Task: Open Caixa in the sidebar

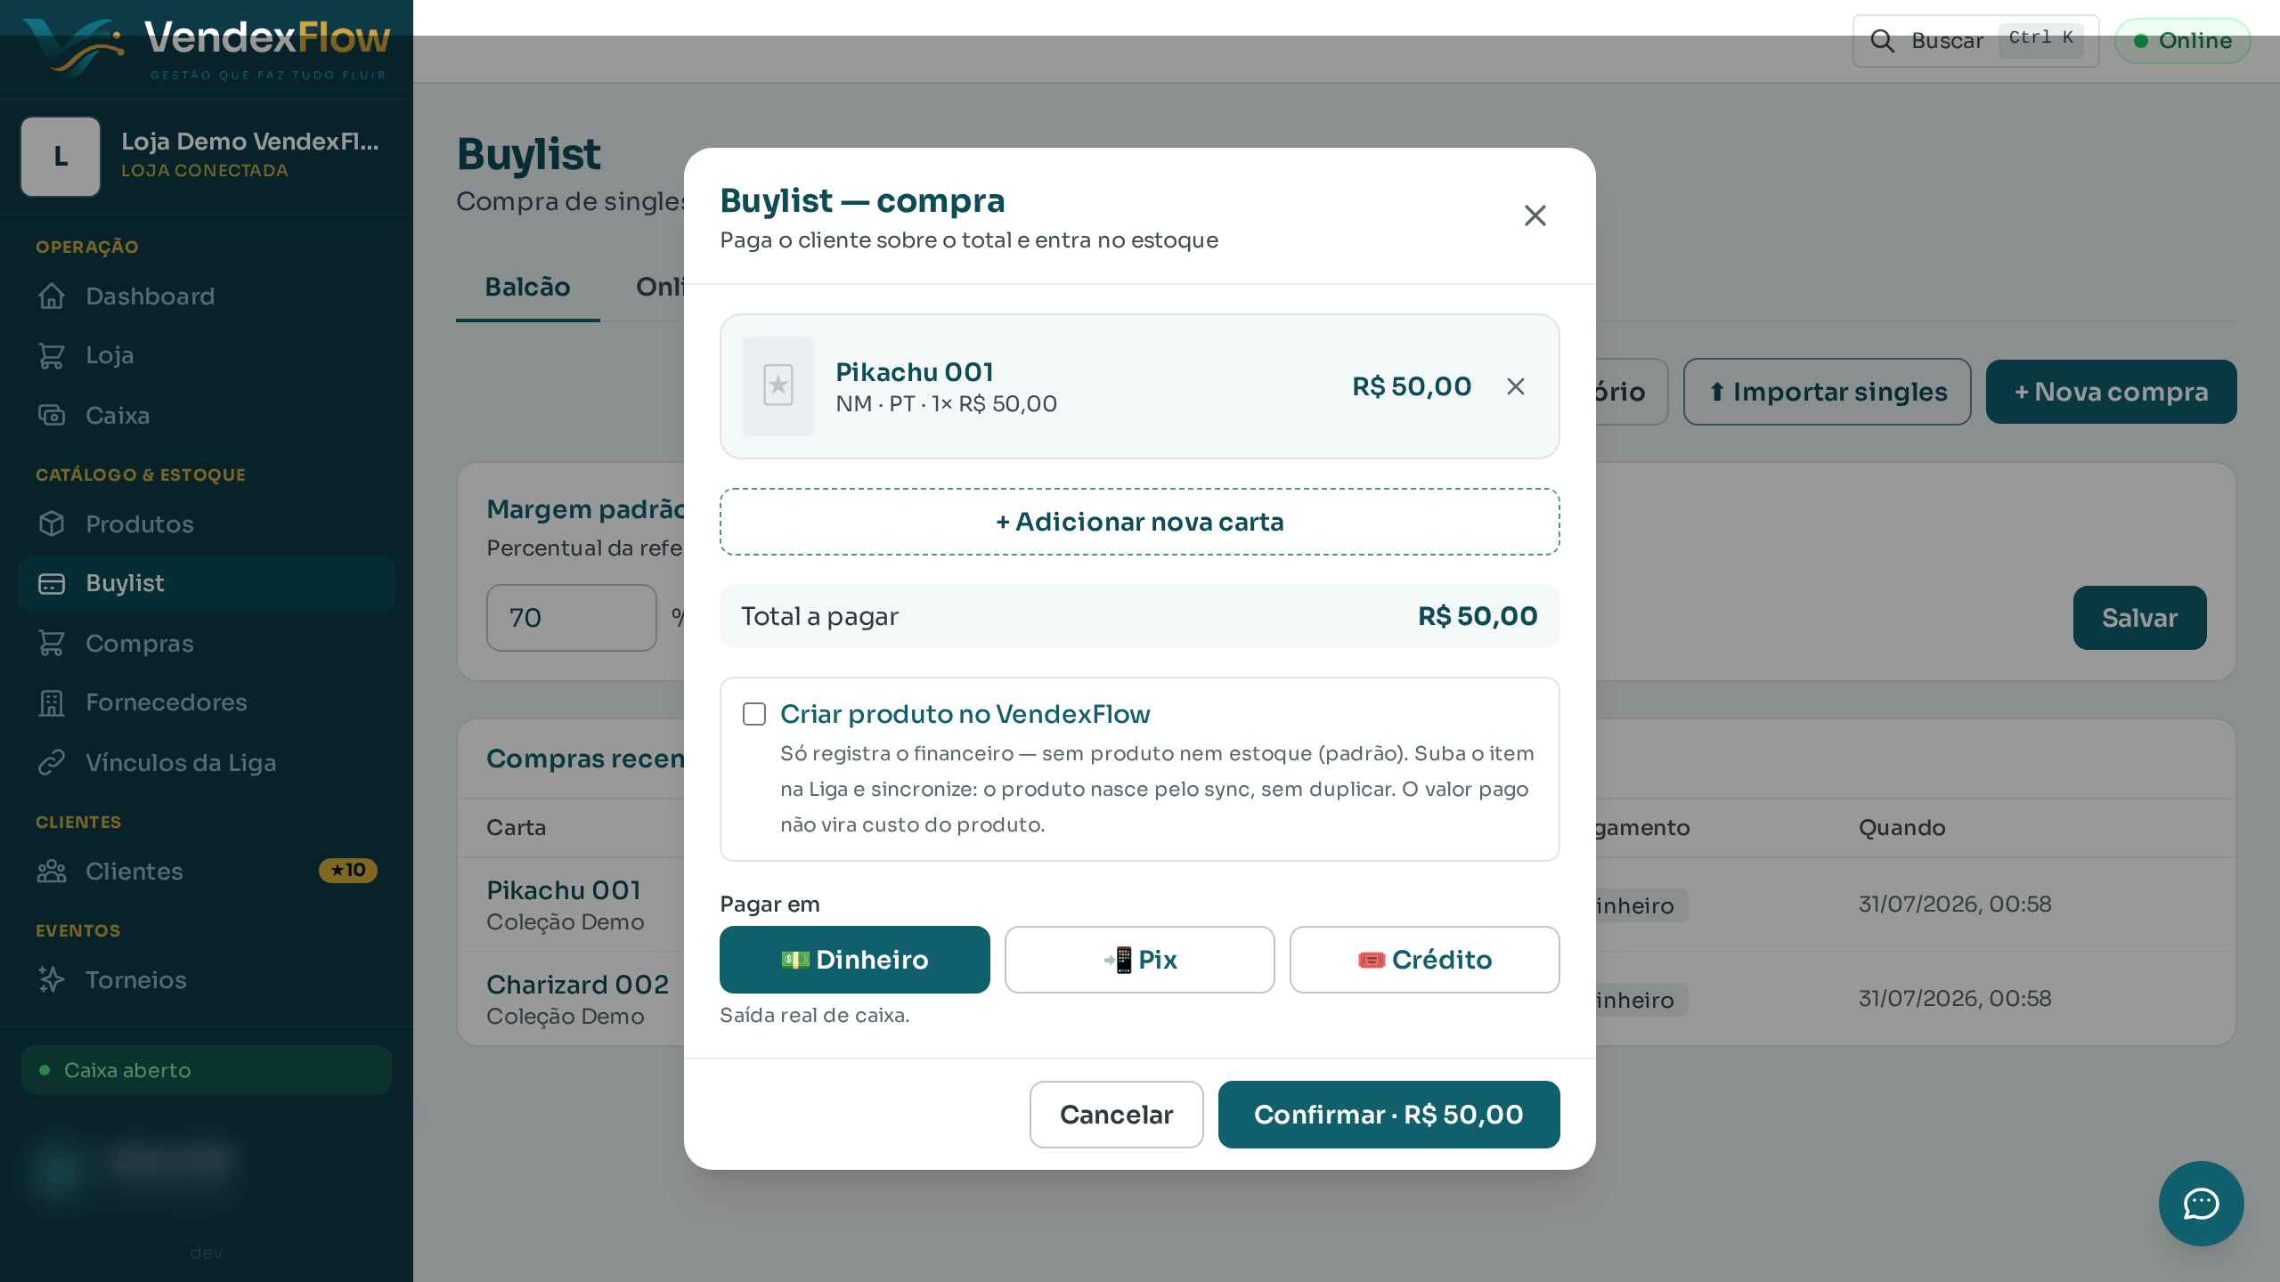Action: [x=207, y=416]
